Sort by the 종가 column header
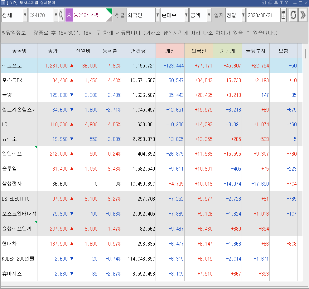The height and width of the screenshot is (289, 309). click(53, 51)
